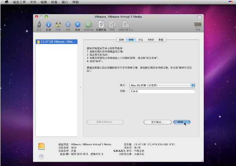Click the flag input source menu bar icon

point(230,2)
